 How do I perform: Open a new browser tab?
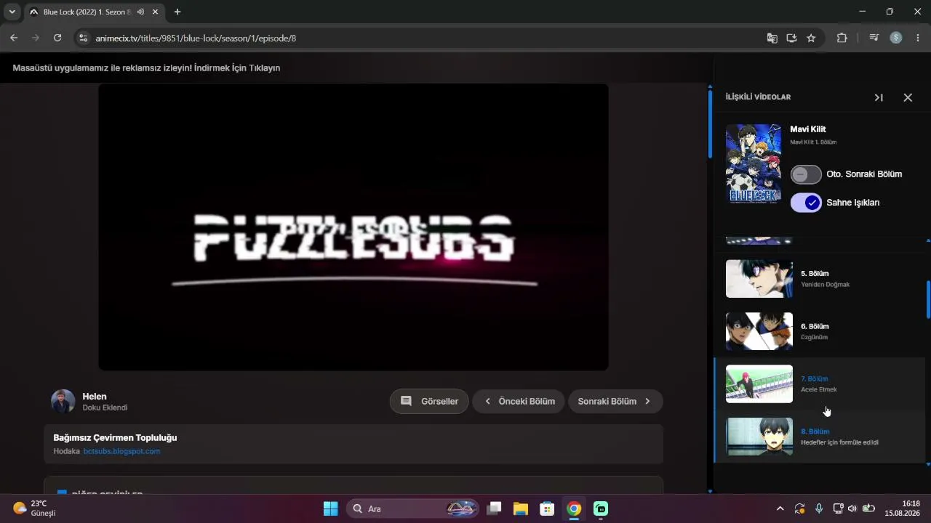177,12
